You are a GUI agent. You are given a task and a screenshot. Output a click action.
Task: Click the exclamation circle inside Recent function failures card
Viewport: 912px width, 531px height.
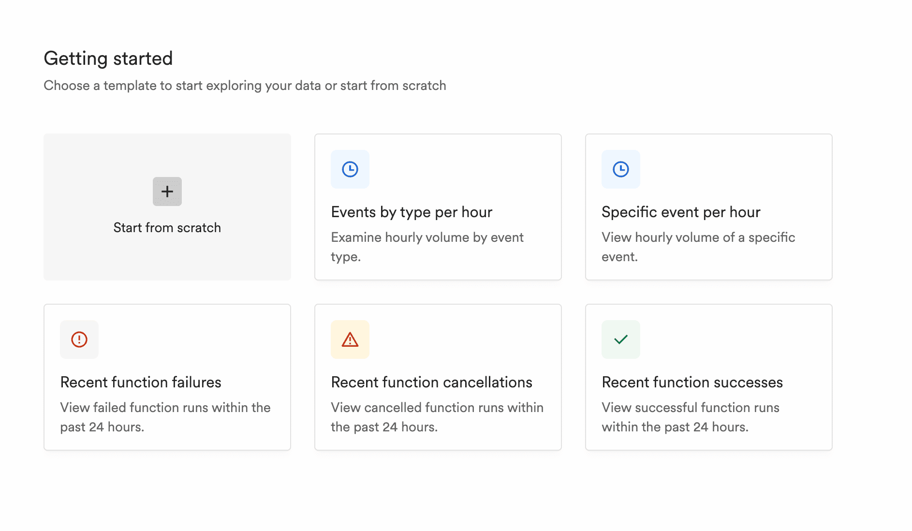[79, 339]
